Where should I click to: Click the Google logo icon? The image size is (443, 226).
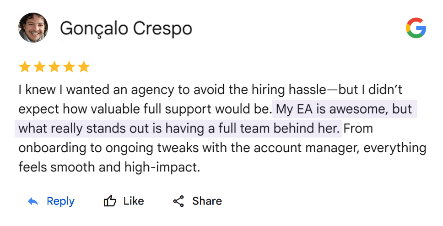pyautogui.click(x=416, y=28)
